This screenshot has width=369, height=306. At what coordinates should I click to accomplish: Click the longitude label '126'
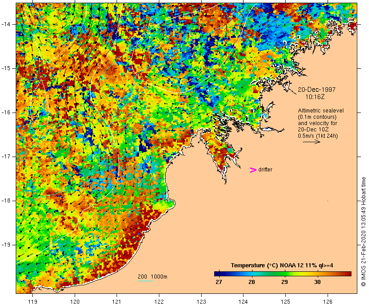(x=328, y=301)
